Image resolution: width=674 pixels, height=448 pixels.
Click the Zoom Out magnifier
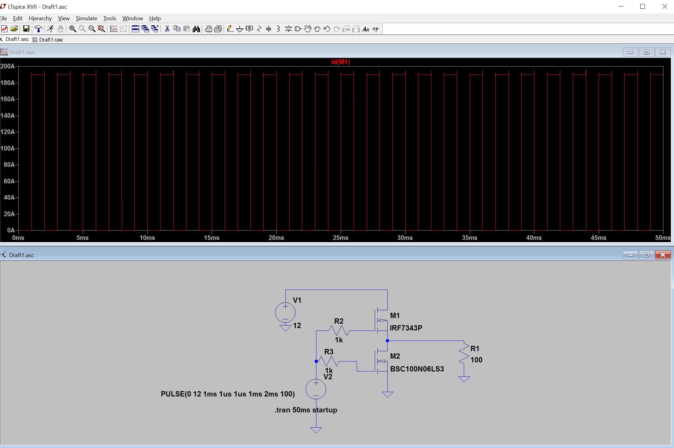click(92, 29)
